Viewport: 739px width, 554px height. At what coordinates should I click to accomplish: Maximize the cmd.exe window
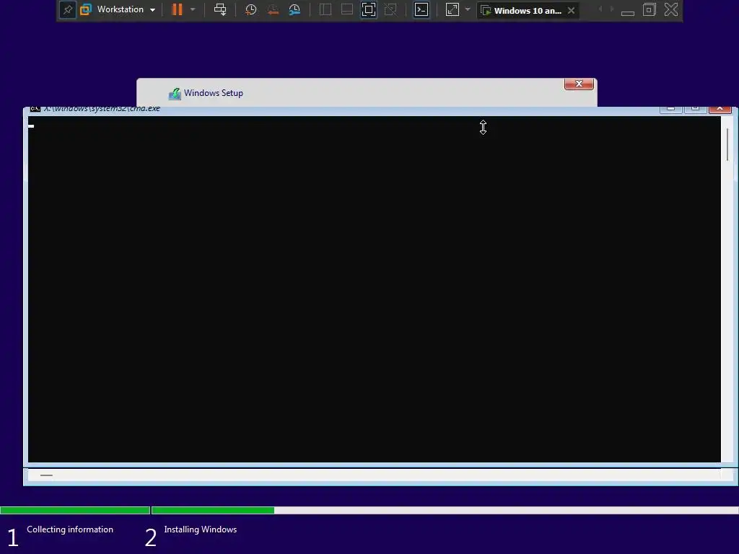[695, 109]
